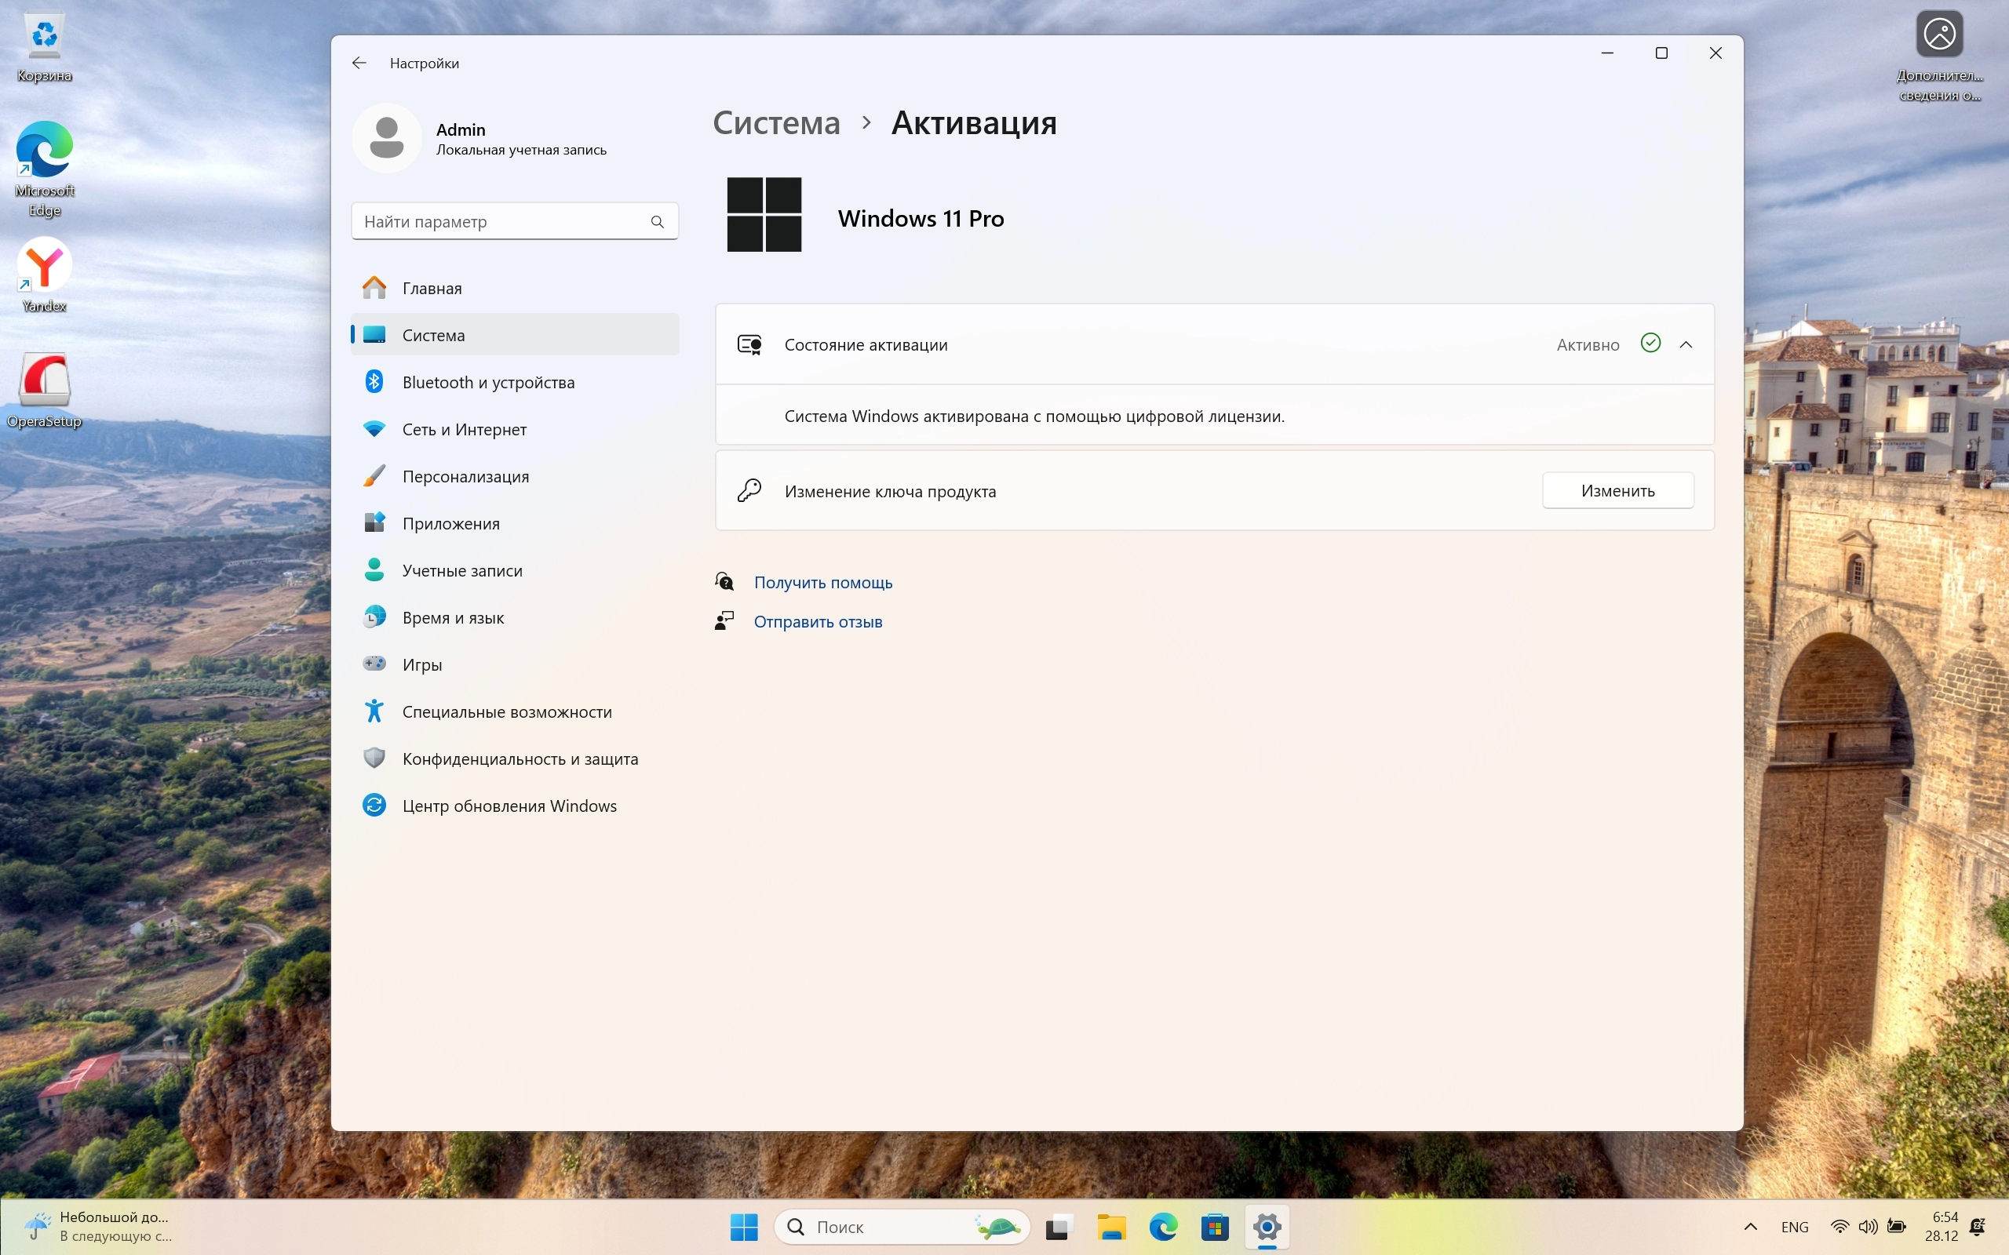Click the ENG language indicator
The image size is (2009, 1255).
coord(1794,1227)
